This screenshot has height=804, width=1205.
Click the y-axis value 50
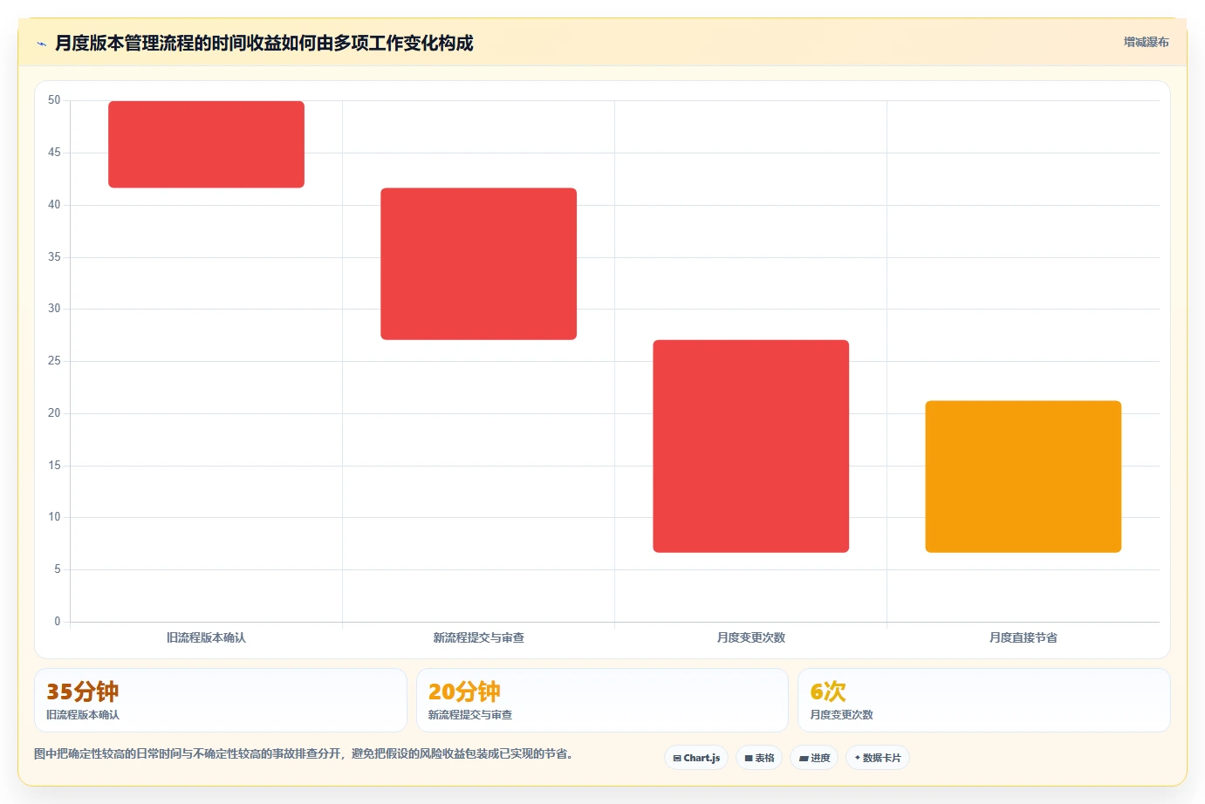coord(54,100)
